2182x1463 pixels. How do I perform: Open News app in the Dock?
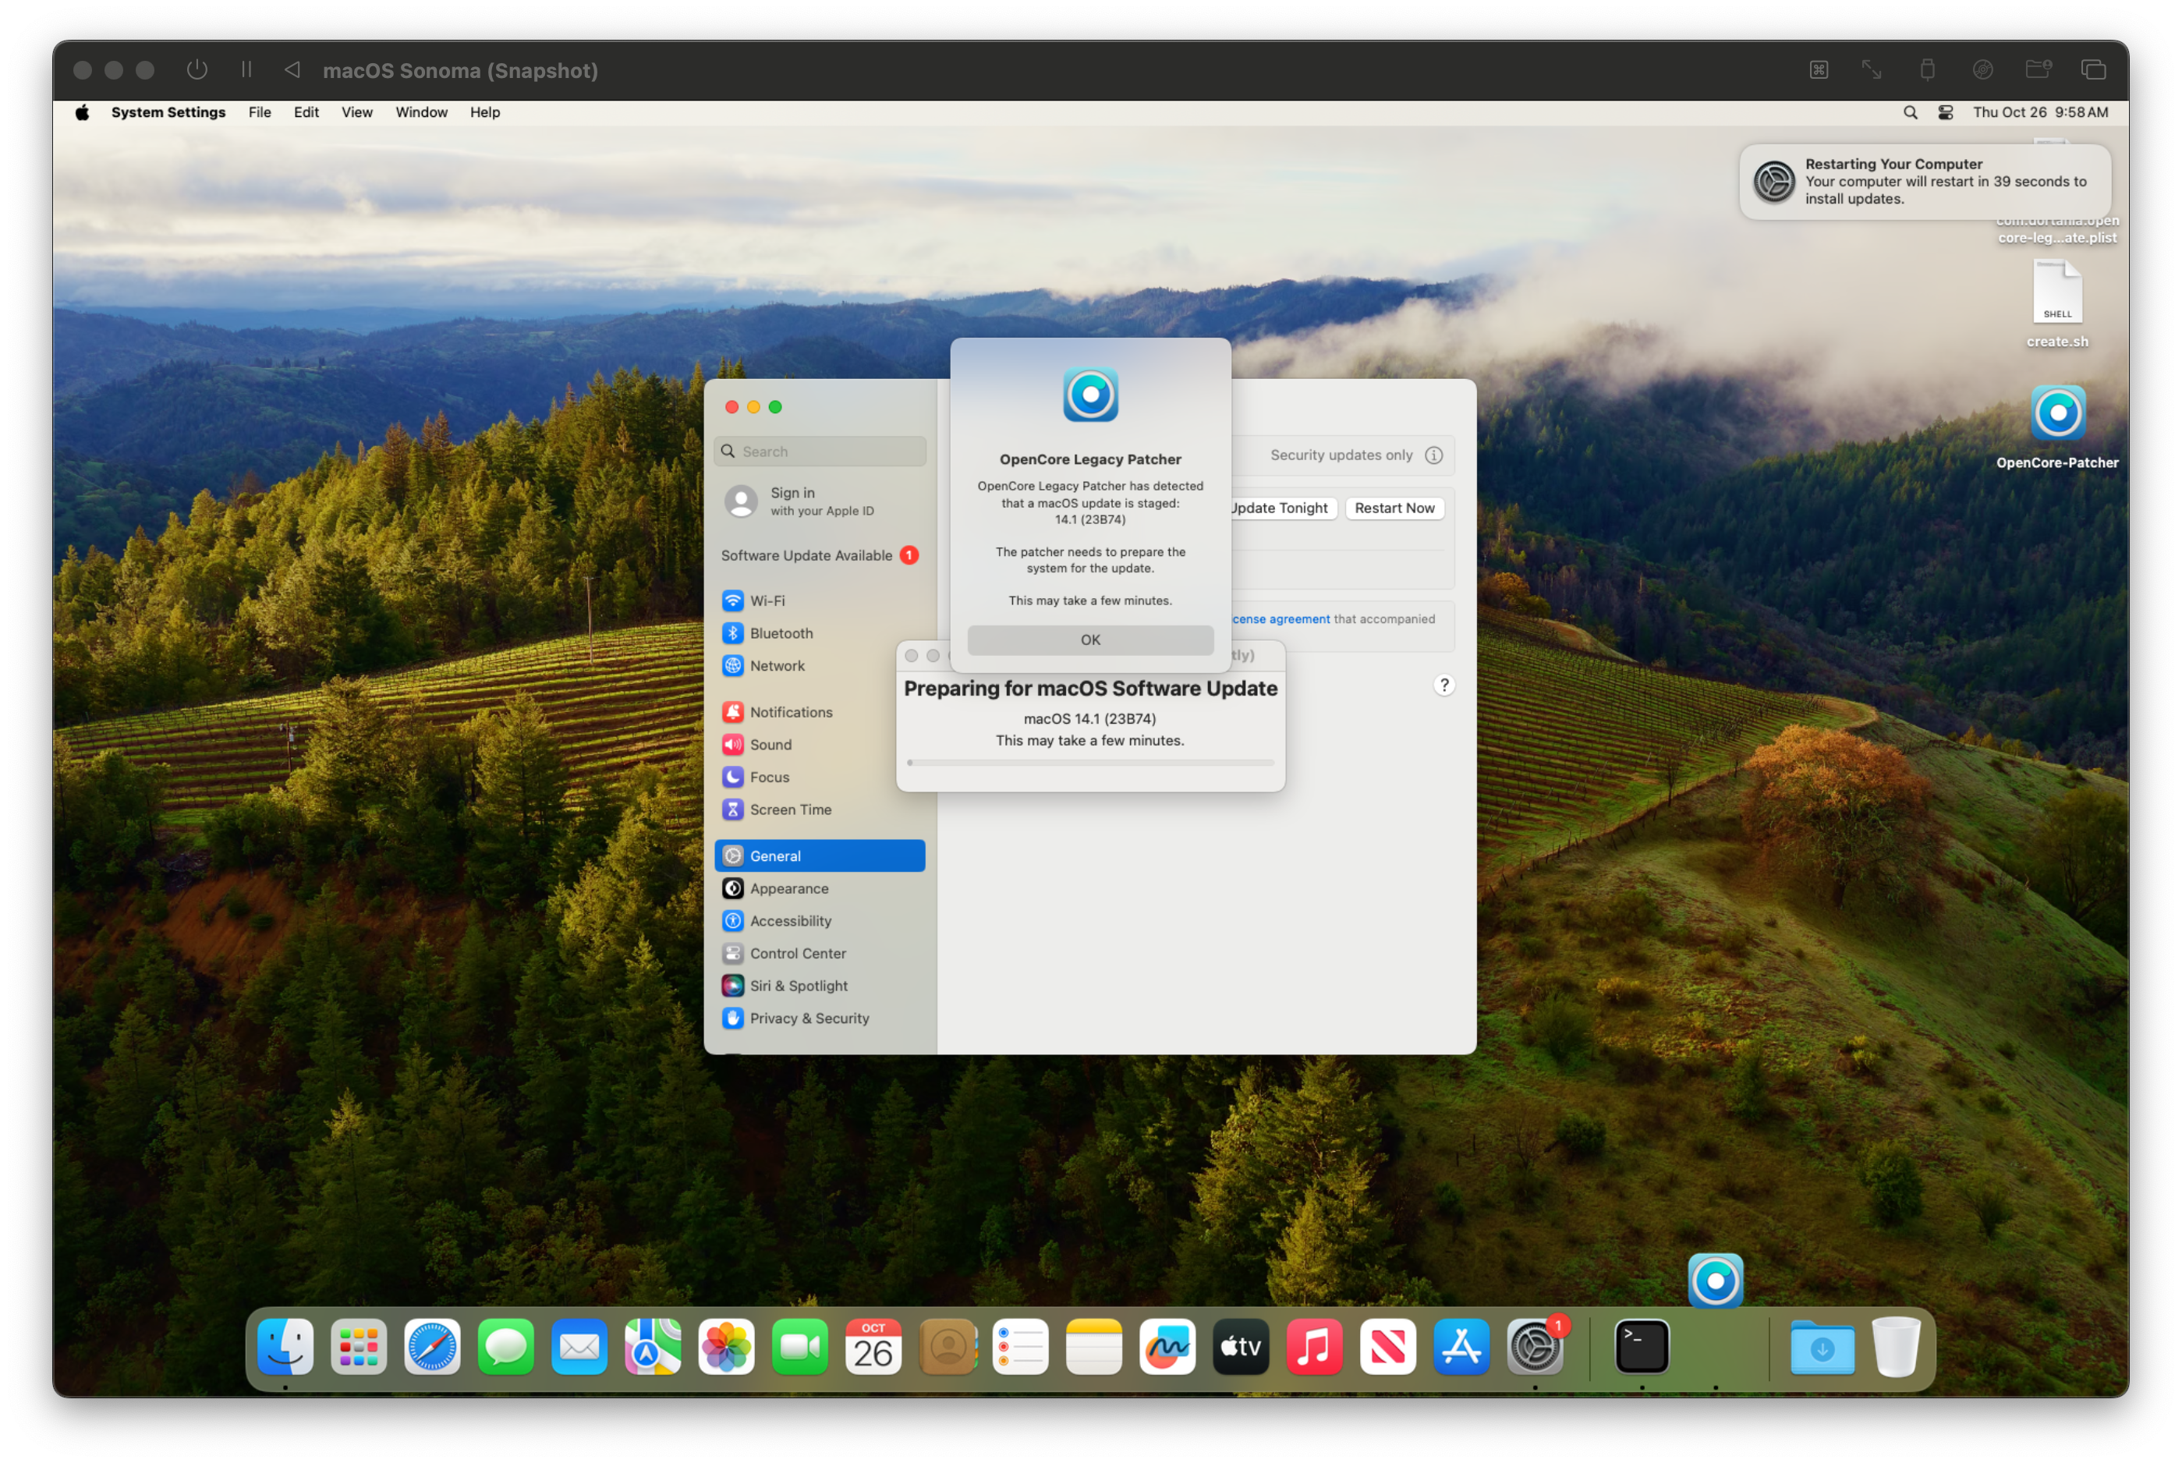tap(1389, 1348)
